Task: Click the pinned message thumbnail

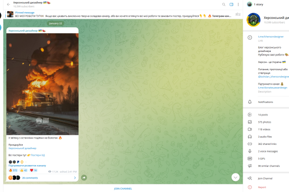Action: (10, 14)
